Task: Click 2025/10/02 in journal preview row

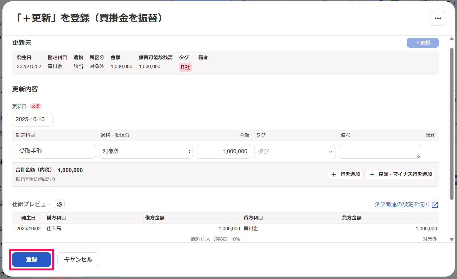Action: coord(29,229)
